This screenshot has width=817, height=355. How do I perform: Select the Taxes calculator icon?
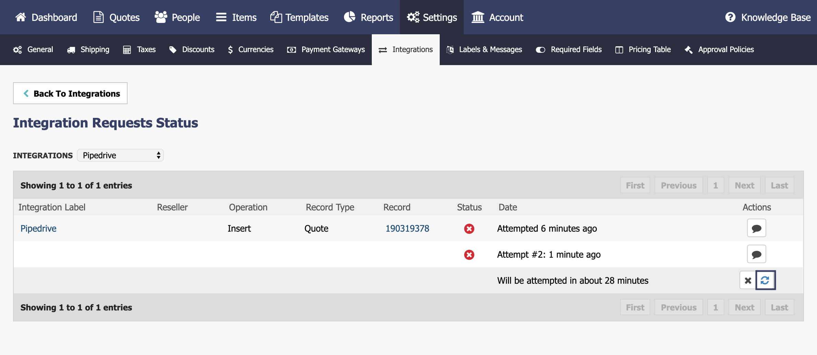127,50
